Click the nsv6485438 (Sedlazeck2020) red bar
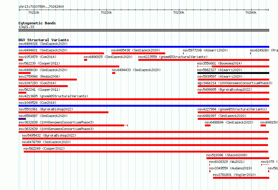The image size is (278, 190). click(x=138, y=53)
